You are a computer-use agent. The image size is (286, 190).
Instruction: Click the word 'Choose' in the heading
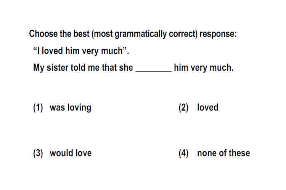(x=43, y=34)
